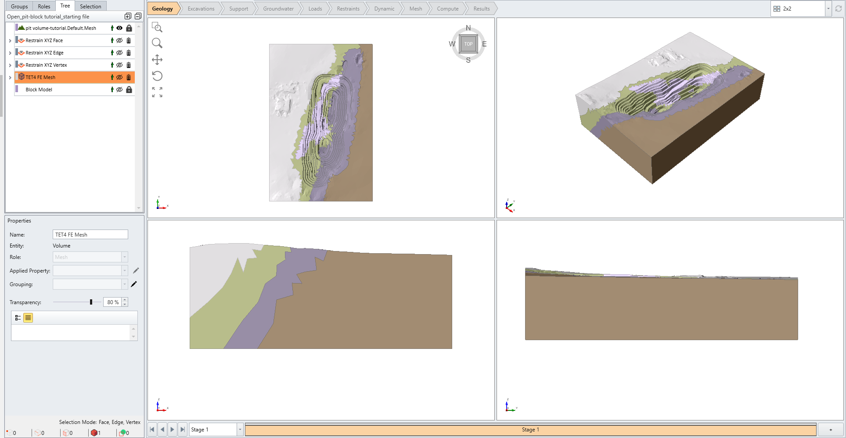Viewport: 846px width, 438px height.
Task: Click green arrow on Block Model row
Action: coord(112,90)
